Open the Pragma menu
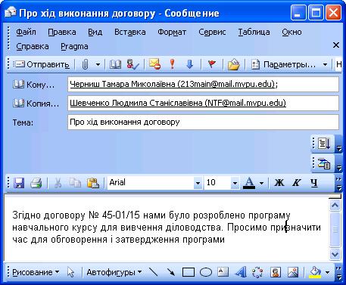The width and height of the screenshot is (346, 285). pyautogui.click(x=74, y=46)
